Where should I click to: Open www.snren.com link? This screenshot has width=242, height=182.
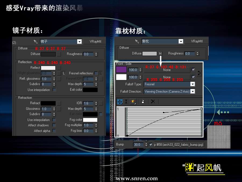(x=137, y=178)
